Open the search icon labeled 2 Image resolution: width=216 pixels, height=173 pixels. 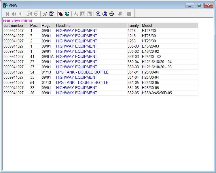tap(105, 14)
